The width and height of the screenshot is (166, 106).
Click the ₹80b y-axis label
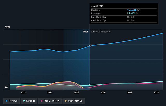8,27
